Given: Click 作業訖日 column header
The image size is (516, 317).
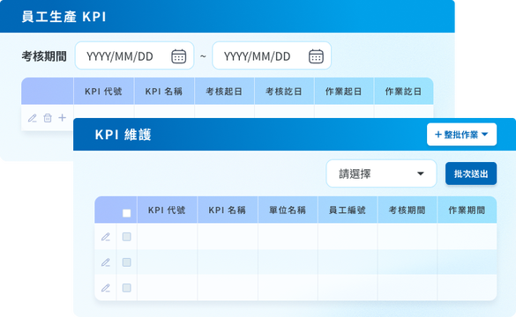Looking at the screenshot, I should tap(403, 92).
